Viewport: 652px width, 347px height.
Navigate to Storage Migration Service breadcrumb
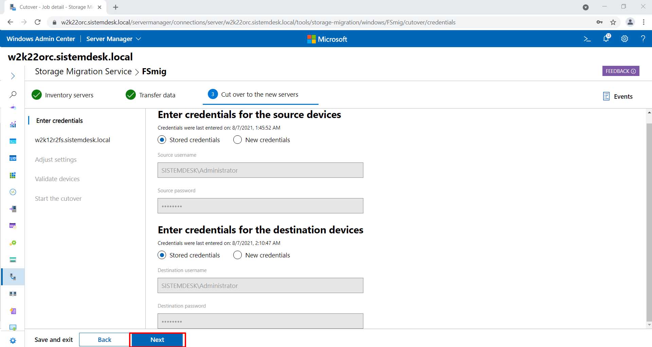point(83,72)
